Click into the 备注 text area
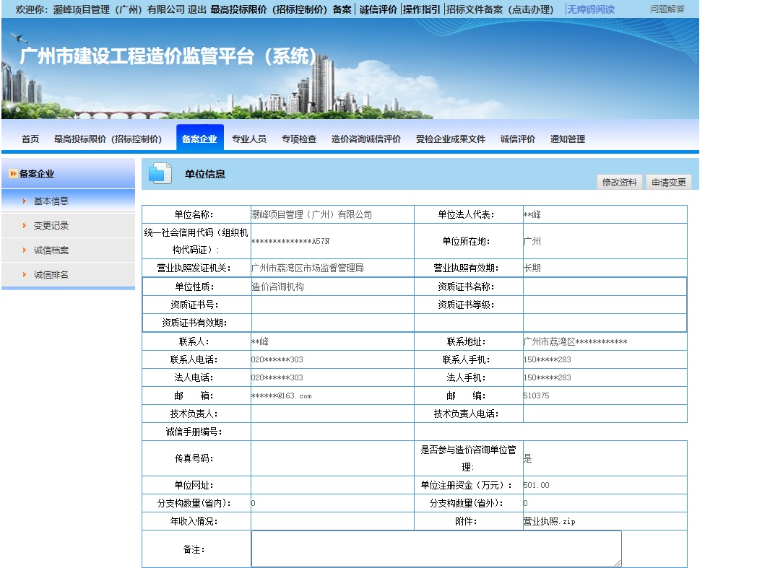 point(436,549)
